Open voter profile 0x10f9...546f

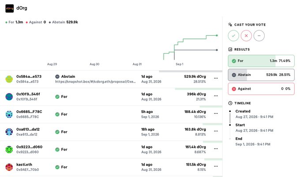coord(28,94)
